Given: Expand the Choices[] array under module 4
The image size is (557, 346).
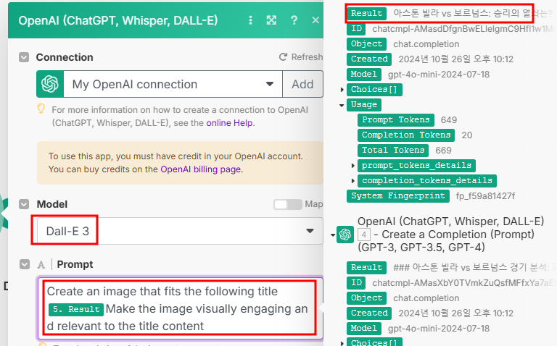Looking at the screenshot, I should point(342,343).
